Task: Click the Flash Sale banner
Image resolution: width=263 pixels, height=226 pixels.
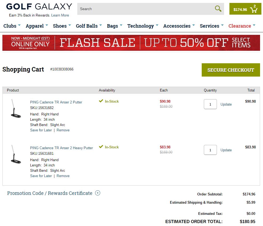Action: (131, 43)
